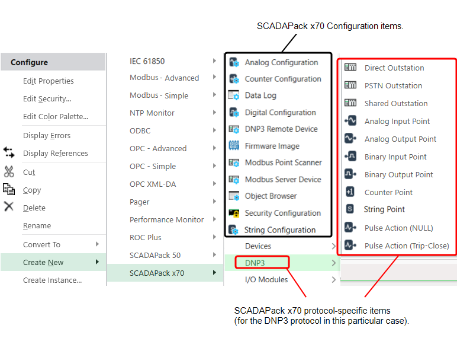Viewport: 457px width, 354px height.
Task: Open the Edit Properties menu entry
Action: (x=48, y=81)
